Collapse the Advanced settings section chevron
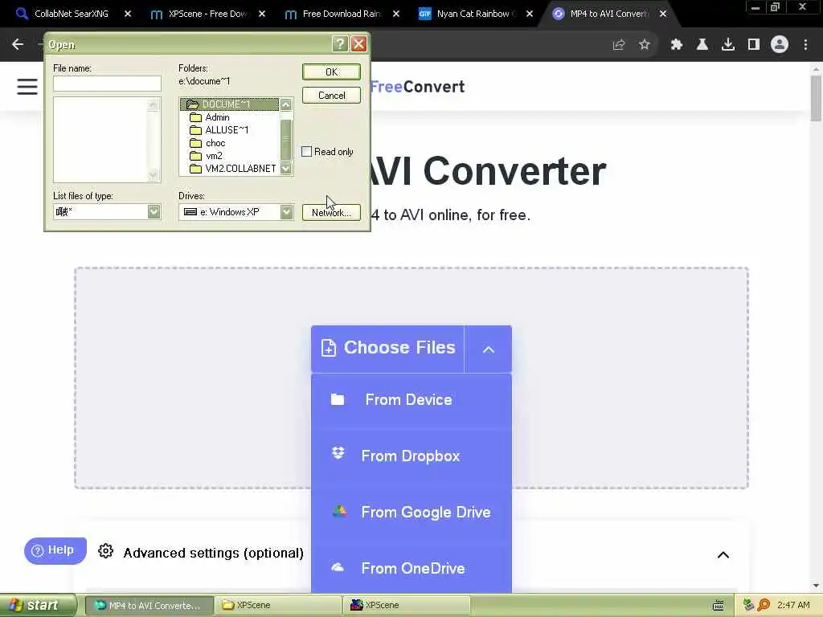This screenshot has height=617, width=823. (723, 554)
